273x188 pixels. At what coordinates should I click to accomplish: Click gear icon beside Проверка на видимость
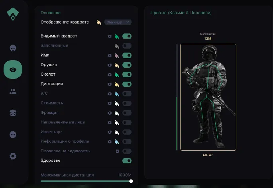click(117, 151)
